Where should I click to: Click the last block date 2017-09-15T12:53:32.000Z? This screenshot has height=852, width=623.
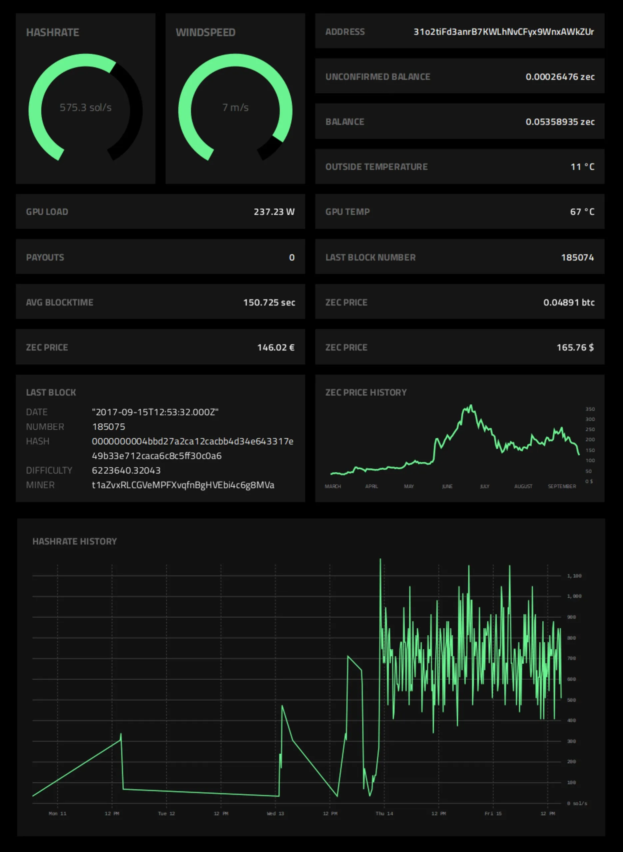(155, 412)
